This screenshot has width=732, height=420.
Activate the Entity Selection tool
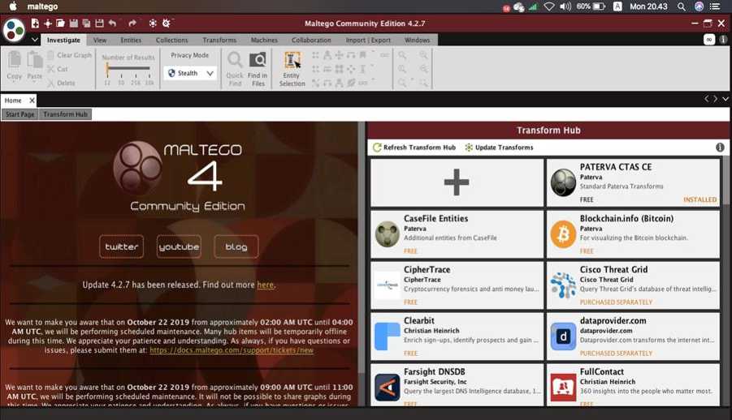[x=292, y=69]
